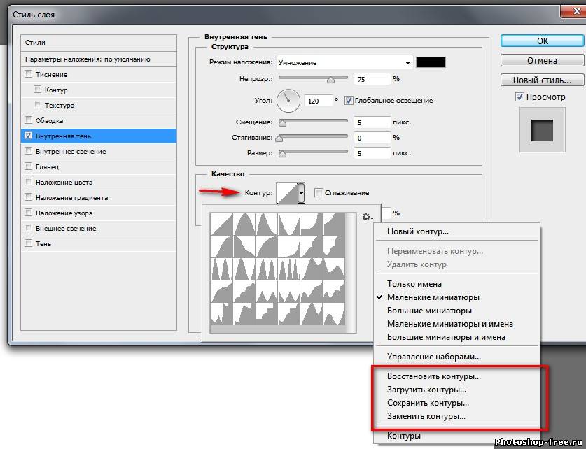Open the contour picker gear menu
Screen dimensions: 586x449
tap(367, 218)
